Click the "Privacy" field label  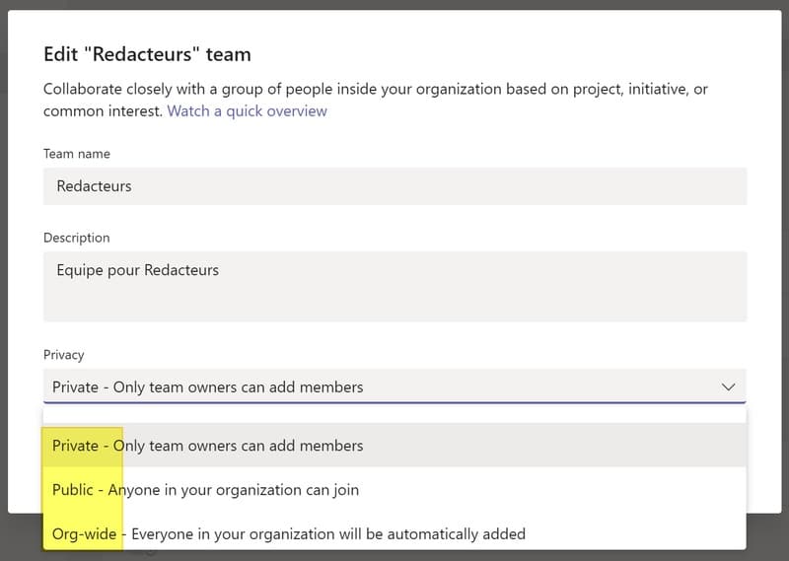[64, 354]
